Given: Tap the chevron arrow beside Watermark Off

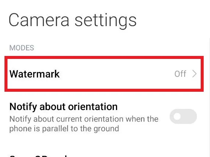Looking at the screenshot, I should tap(194, 74).
